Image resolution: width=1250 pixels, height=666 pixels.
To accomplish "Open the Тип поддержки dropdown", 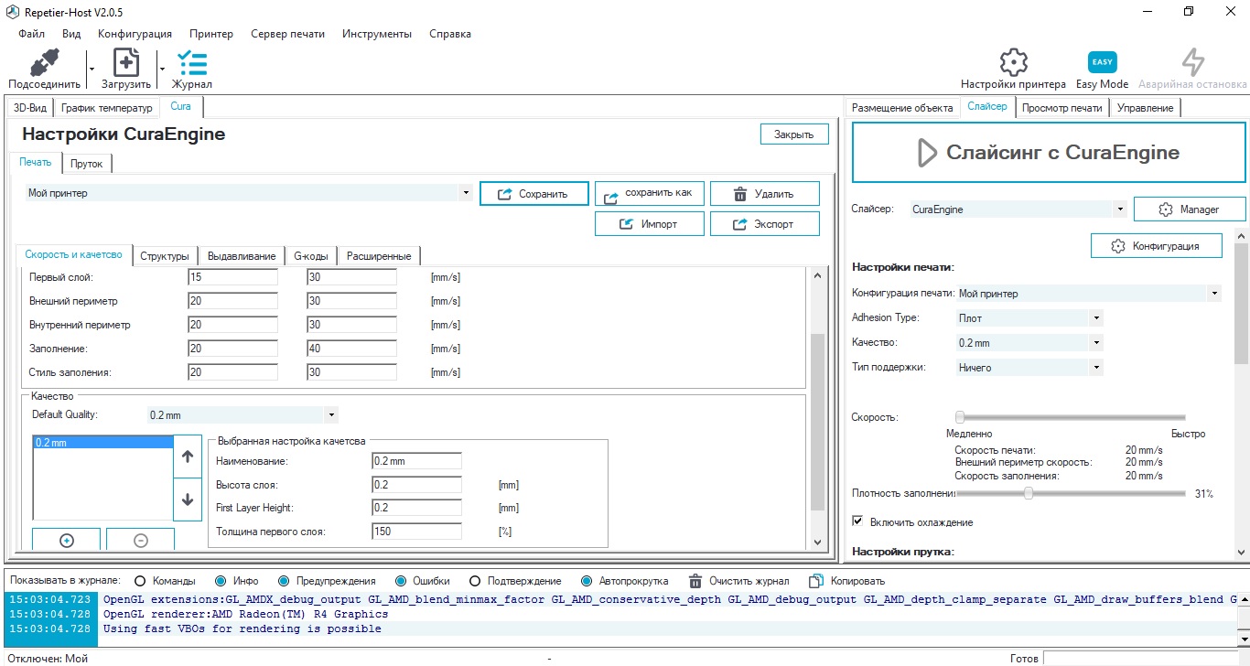I will click(1096, 368).
